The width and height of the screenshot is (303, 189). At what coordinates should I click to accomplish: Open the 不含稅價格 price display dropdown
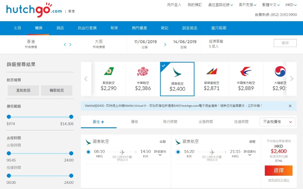click(278, 122)
